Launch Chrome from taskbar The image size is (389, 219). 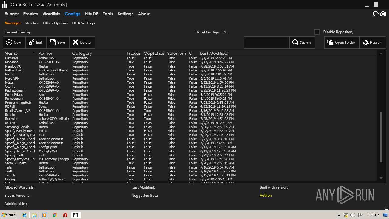(55, 215)
